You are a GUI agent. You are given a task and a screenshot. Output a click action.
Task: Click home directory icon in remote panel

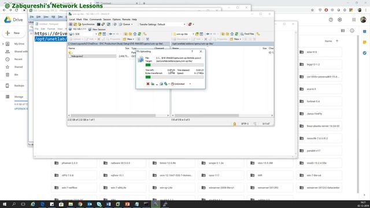[x=232, y=34]
